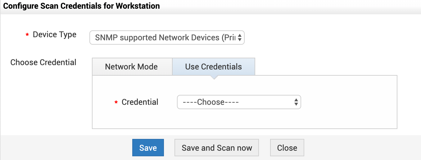Click the pointer notch below Use Credentials tab
This screenshot has height=160, width=421.
tap(214, 77)
